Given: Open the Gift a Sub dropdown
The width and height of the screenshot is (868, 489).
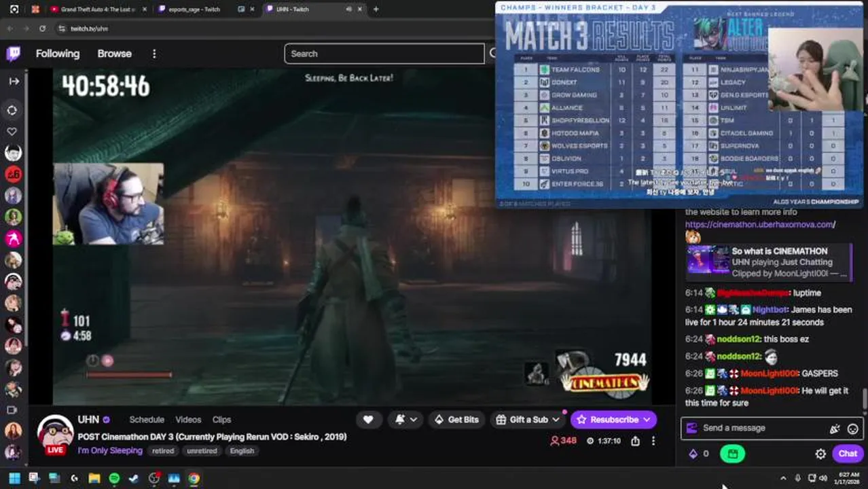Looking at the screenshot, I should tap(528, 420).
